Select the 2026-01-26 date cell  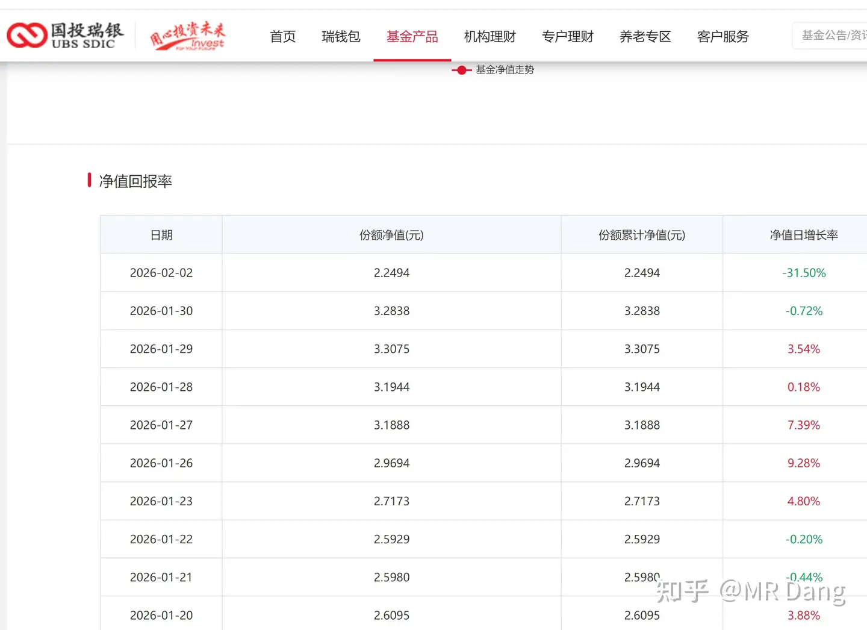(x=161, y=463)
